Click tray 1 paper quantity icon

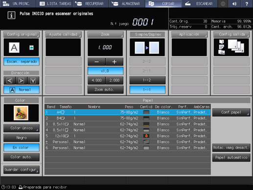tap(146, 112)
